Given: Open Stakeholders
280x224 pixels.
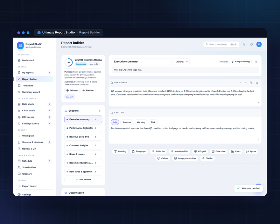Looking at the screenshot, I should (34, 167).
